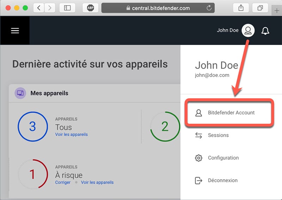Screen dimensions: 282x200
Task: Click Voir les appareils under À risque
Action: [x=97, y=182]
